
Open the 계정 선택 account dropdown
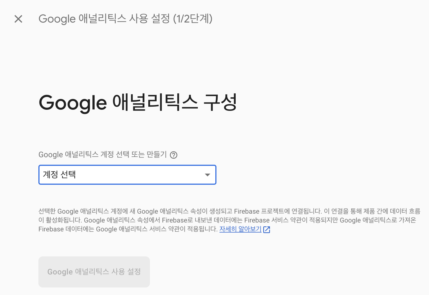click(x=127, y=175)
